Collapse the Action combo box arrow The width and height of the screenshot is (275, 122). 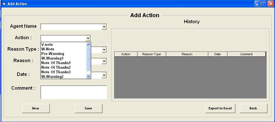[88, 38]
